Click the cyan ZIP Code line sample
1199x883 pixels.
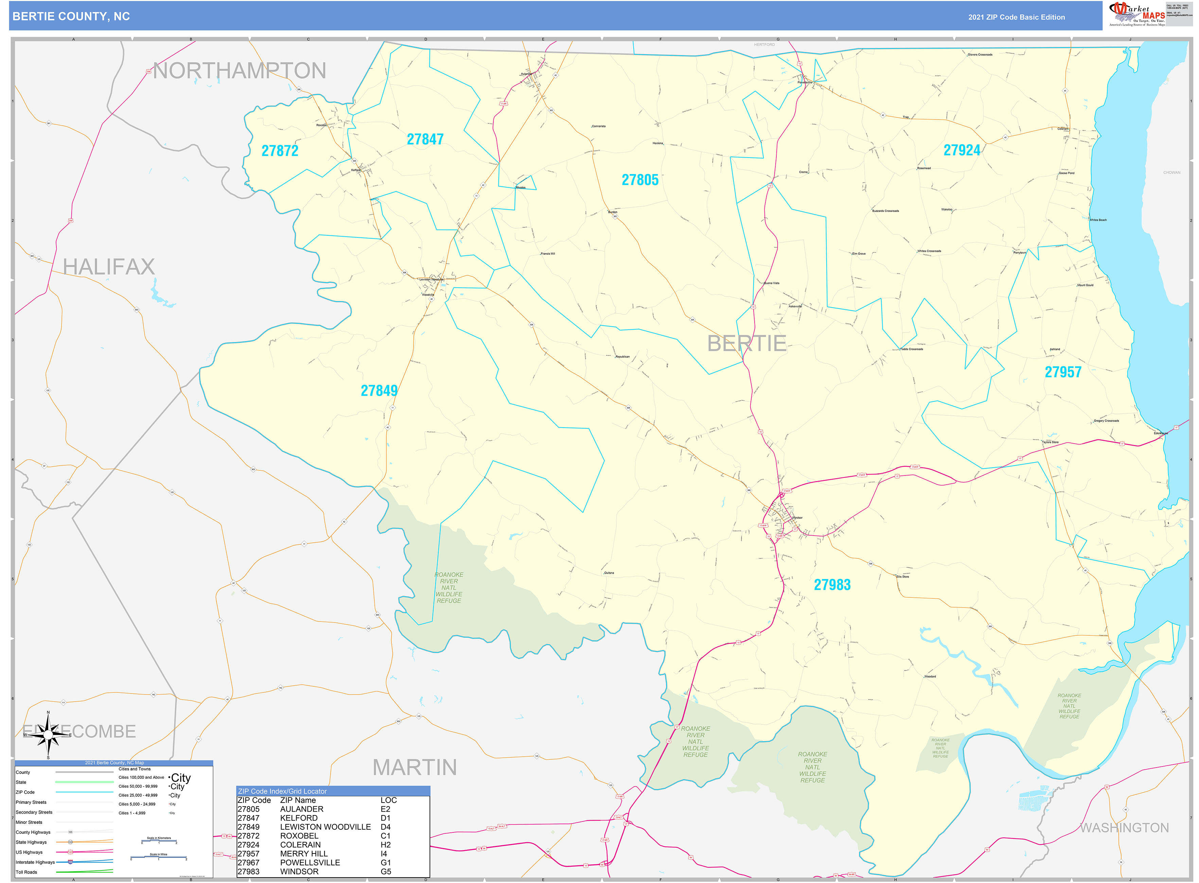pyautogui.click(x=85, y=792)
